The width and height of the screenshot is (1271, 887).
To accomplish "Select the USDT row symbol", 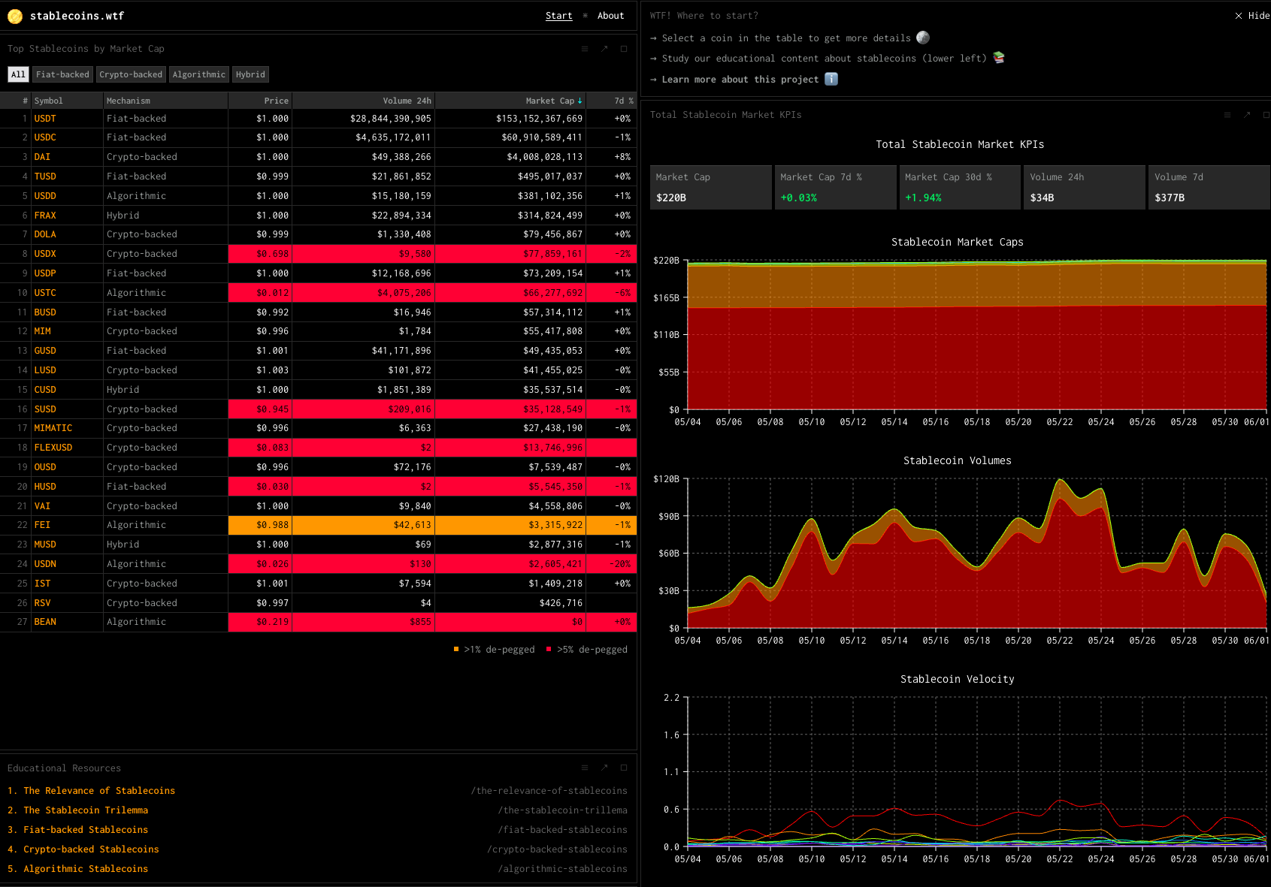I will coord(45,119).
